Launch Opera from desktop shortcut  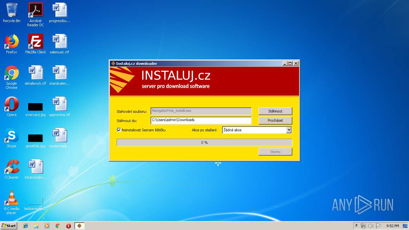tap(12, 107)
